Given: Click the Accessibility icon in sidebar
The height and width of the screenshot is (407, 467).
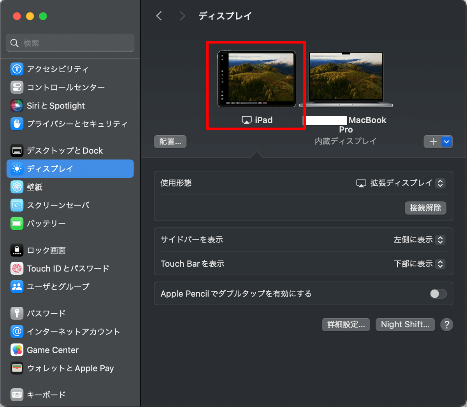Looking at the screenshot, I should click(17, 69).
